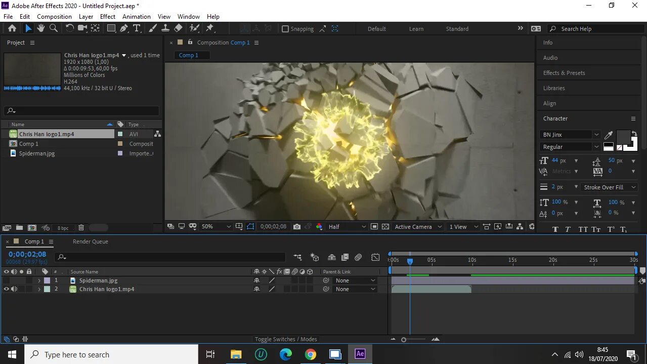
Task: Toggle Frame Blending for timeline layers
Action: point(345,257)
